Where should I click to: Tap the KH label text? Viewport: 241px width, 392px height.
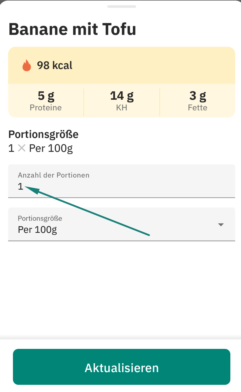122,108
